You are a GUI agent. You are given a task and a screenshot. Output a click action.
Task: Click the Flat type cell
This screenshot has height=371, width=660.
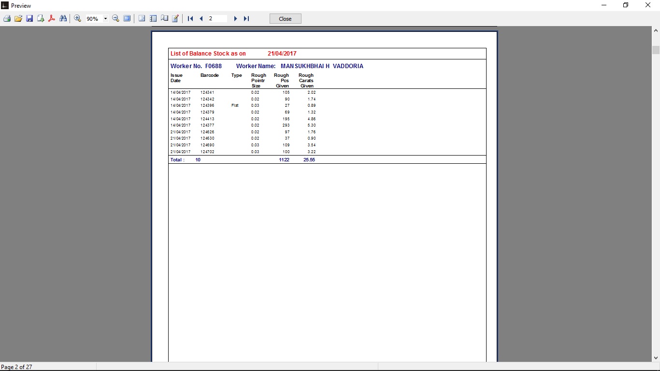(x=235, y=105)
